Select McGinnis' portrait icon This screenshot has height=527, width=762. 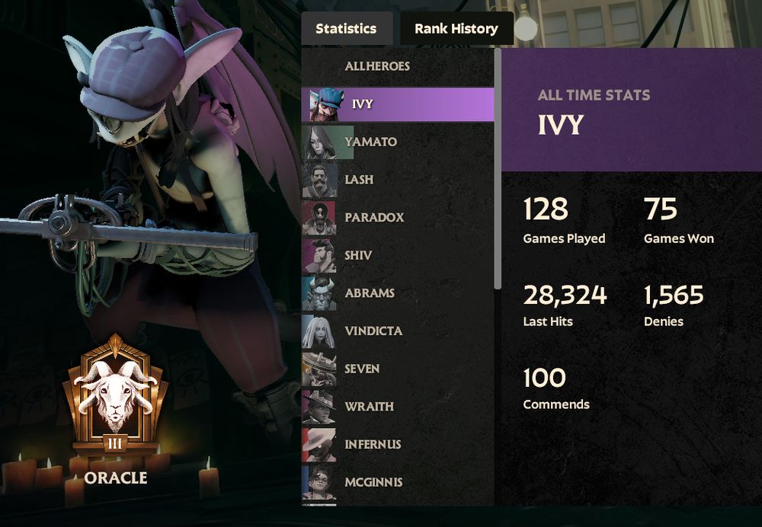pos(319,482)
